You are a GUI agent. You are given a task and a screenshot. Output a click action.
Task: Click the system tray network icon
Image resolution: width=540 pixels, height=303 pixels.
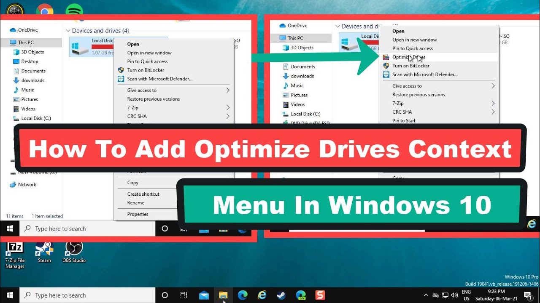coord(445,295)
